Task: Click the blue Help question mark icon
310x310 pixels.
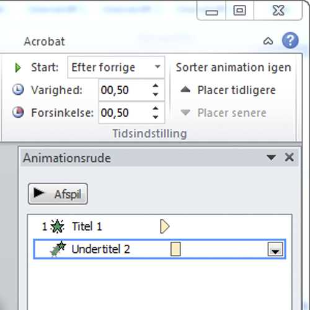Action: pos(290,40)
